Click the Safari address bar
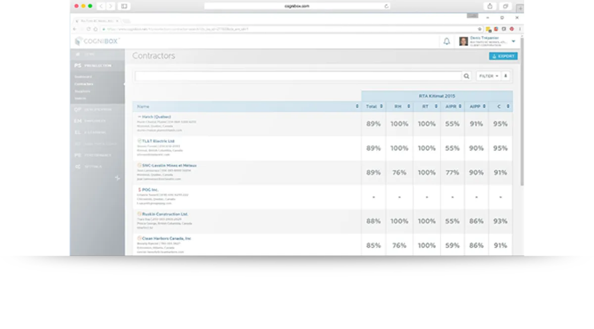 click(x=297, y=6)
